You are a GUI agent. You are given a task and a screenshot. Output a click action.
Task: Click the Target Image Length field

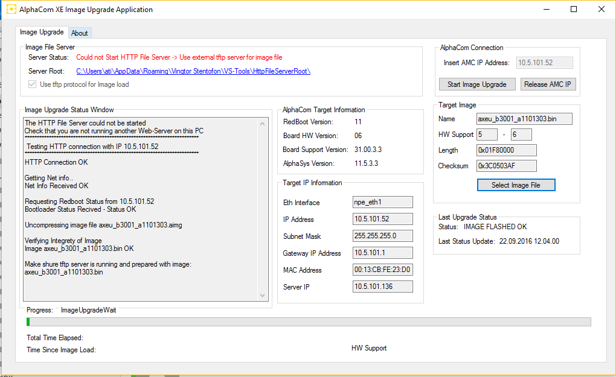(x=506, y=150)
